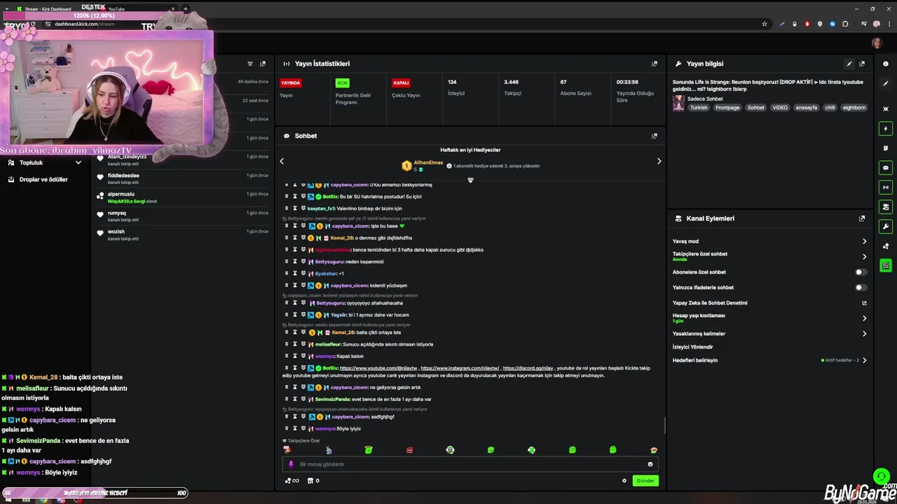Pop out the Sohbet chat panel
The width and height of the screenshot is (897, 504).
[x=655, y=136]
